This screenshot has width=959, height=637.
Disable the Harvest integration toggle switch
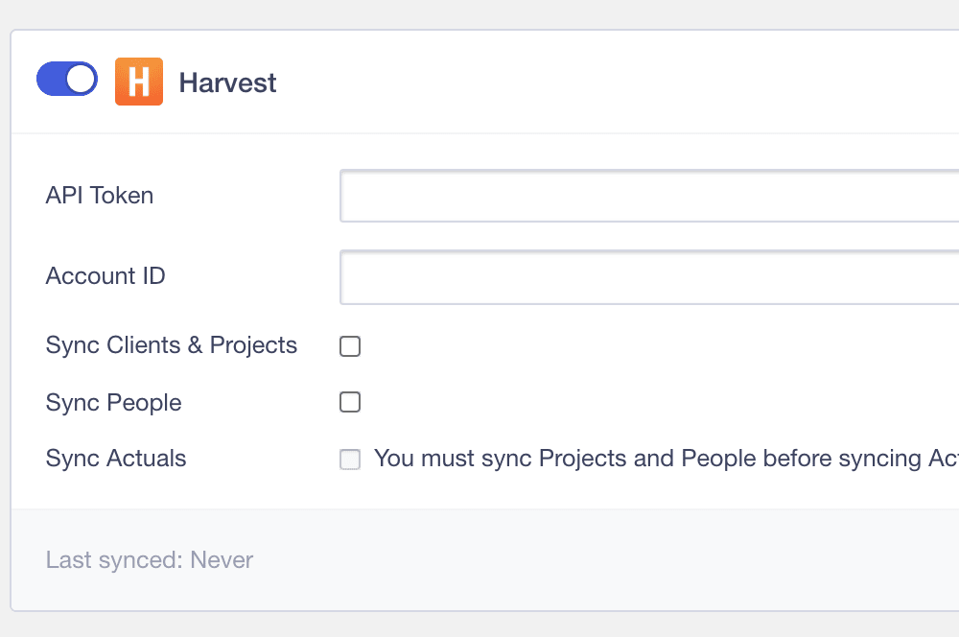(x=66, y=80)
